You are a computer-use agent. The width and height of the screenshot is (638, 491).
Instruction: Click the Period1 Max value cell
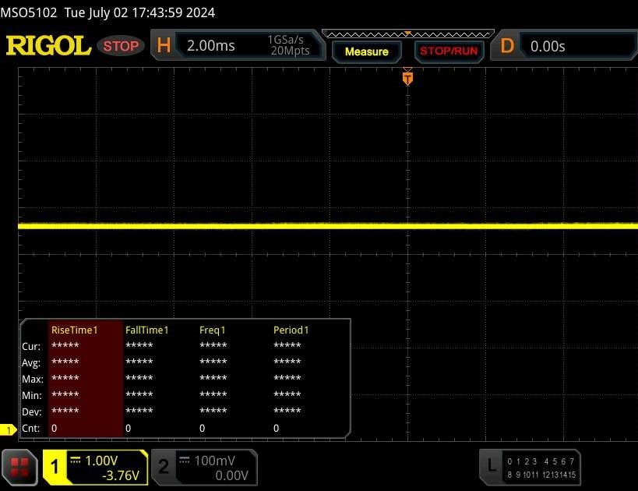tap(287, 378)
